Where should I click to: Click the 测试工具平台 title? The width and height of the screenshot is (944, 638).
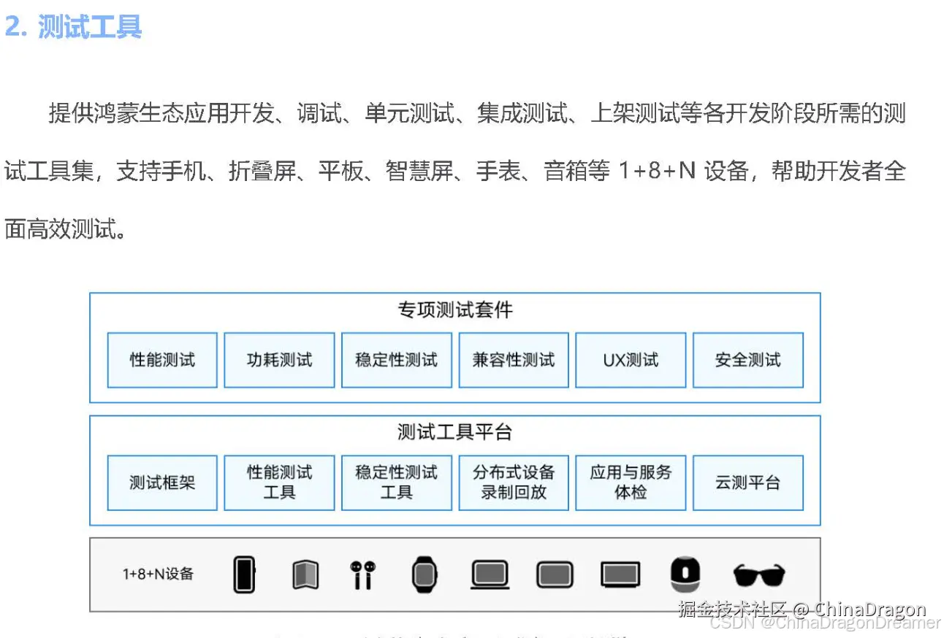coord(455,432)
